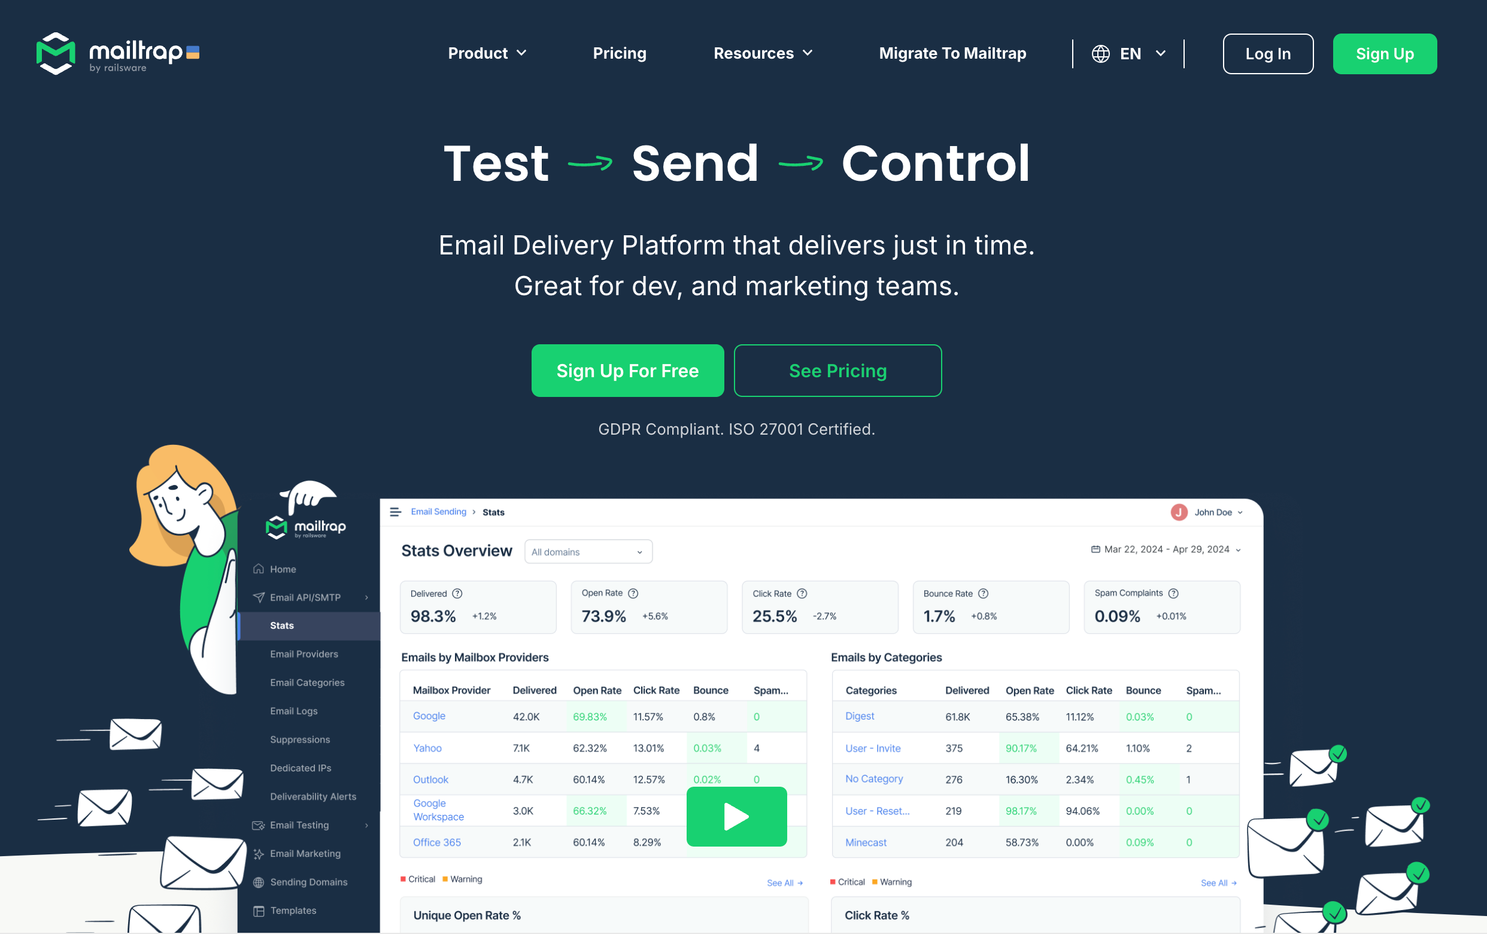Expand the Resources dropdown menu
The width and height of the screenshot is (1487, 934).
pyautogui.click(x=763, y=54)
